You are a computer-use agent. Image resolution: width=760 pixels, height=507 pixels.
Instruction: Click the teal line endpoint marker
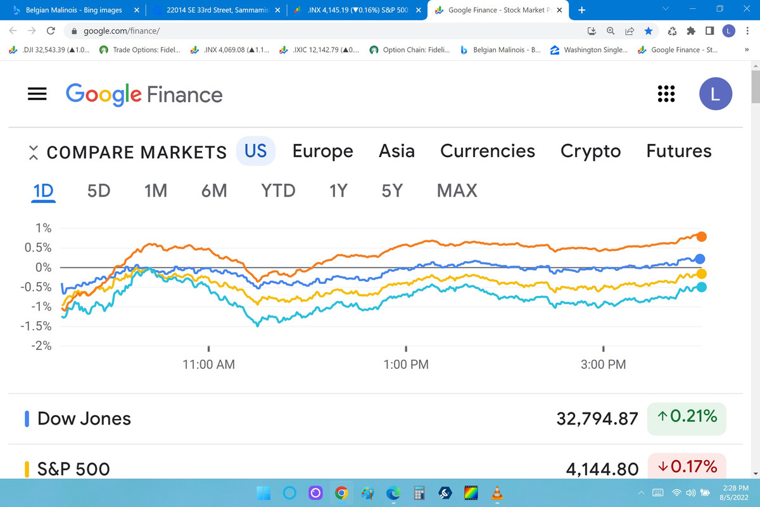point(701,287)
